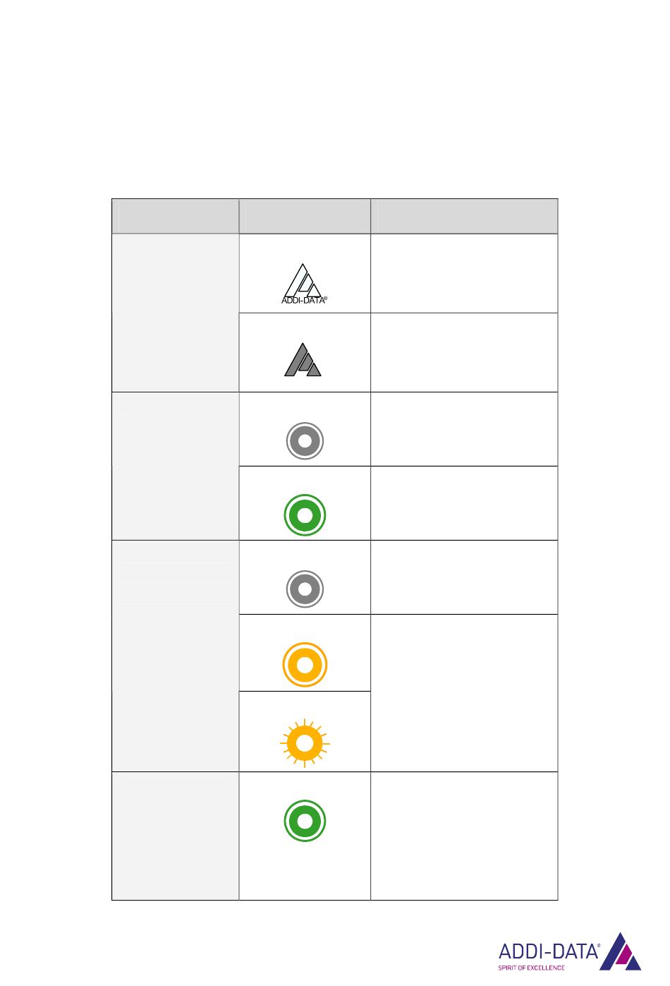Image resolution: width=670 pixels, height=986 pixels.
Task: Click the header cell above the icons column
Action: (x=305, y=216)
